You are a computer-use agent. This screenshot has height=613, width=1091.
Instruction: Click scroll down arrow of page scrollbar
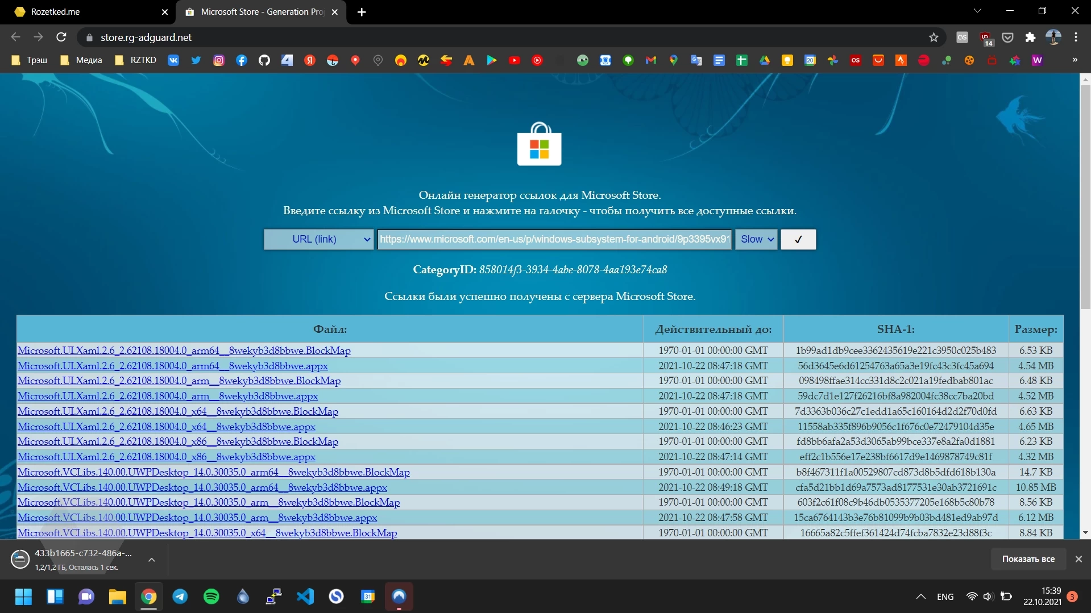pyautogui.click(x=1085, y=533)
